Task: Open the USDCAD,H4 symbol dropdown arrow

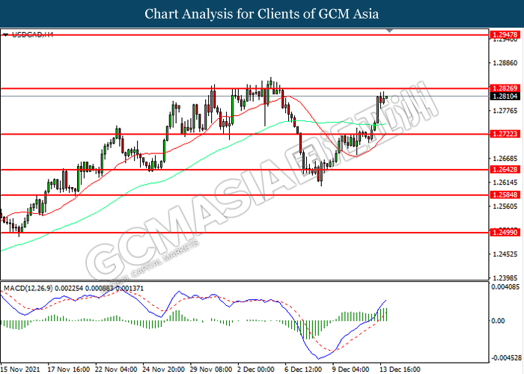Action: pos(5,34)
